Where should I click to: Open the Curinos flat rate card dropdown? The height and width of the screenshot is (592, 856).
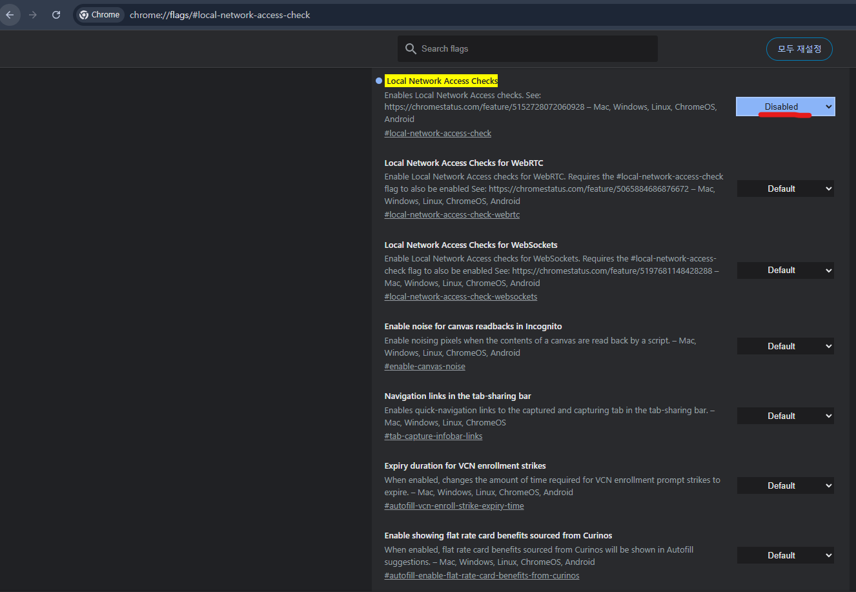point(785,556)
